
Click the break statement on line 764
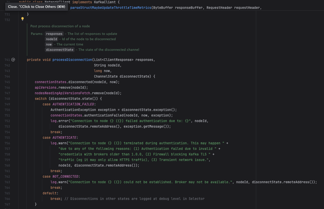pos(56,188)
